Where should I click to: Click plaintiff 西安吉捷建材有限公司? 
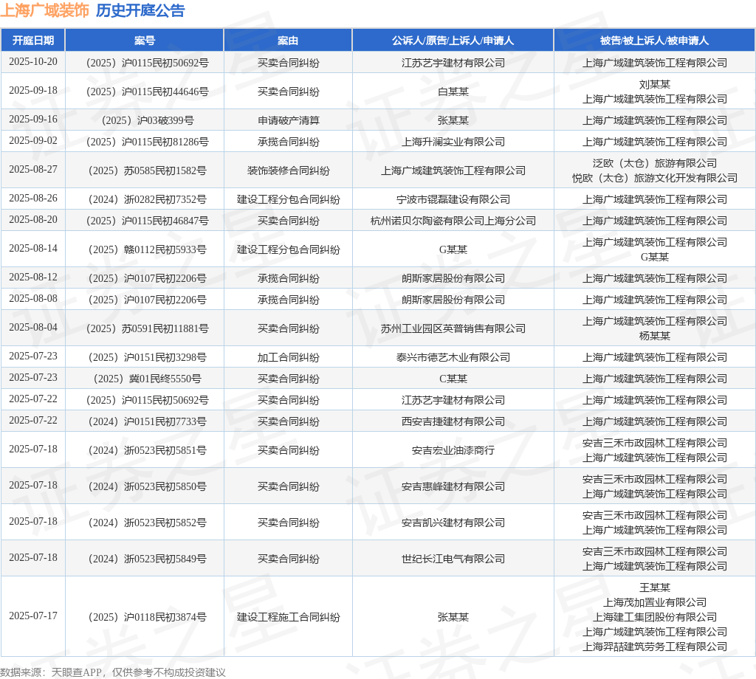pos(453,421)
